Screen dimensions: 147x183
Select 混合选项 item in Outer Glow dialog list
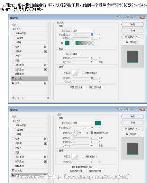click(x=29, y=29)
